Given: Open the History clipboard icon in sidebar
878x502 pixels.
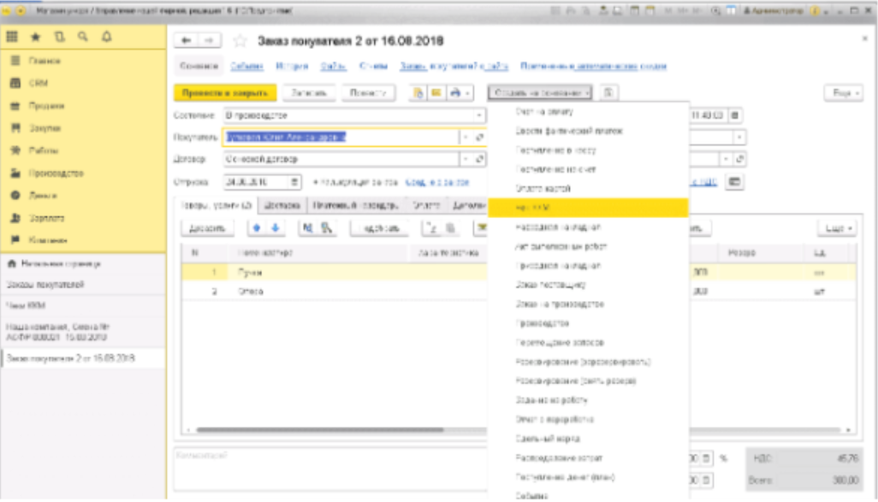Looking at the screenshot, I should 59,38.
